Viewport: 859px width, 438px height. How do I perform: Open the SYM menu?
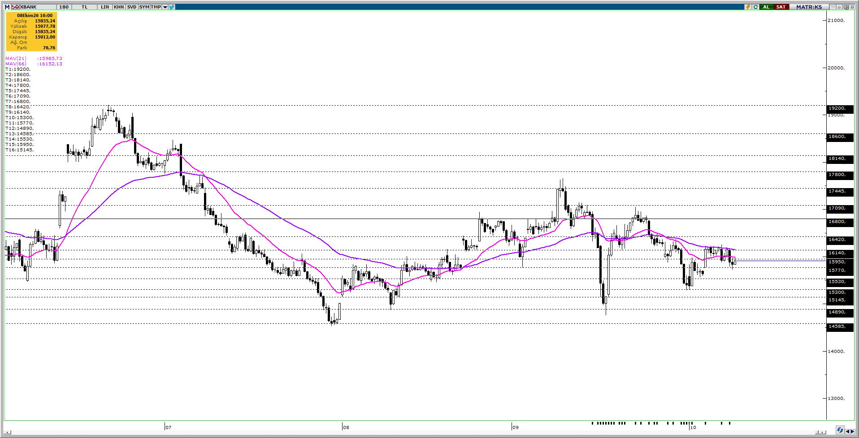tap(144, 7)
